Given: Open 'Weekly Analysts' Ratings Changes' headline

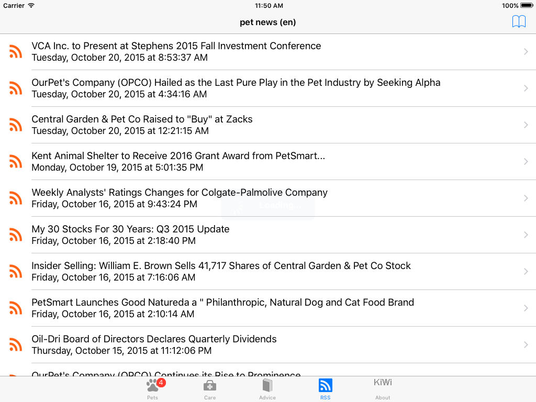Looking at the screenshot, I should (x=180, y=192).
